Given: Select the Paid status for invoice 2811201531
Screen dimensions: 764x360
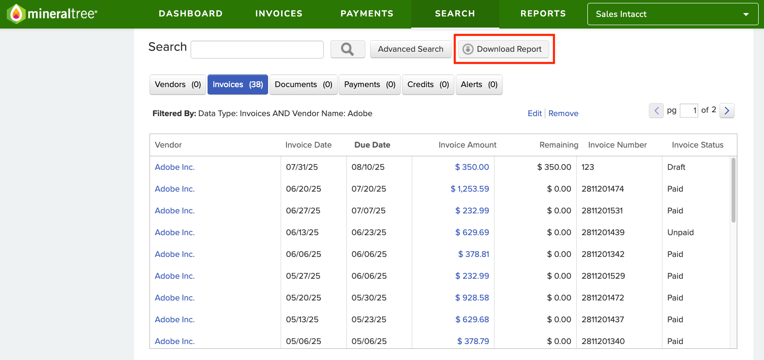Looking at the screenshot, I should click(675, 210).
